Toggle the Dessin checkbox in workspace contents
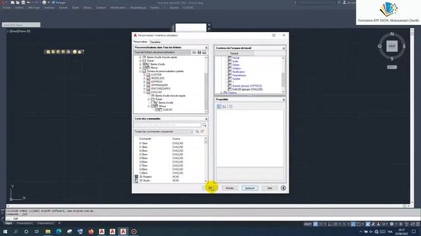 pyautogui.click(x=230, y=65)
